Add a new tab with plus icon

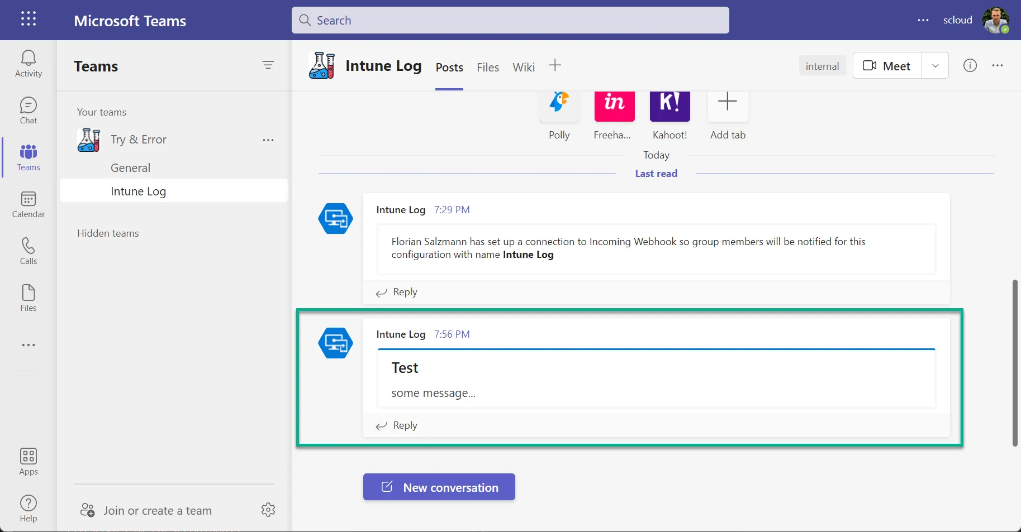pyautogui.click(x=555, y=65)
